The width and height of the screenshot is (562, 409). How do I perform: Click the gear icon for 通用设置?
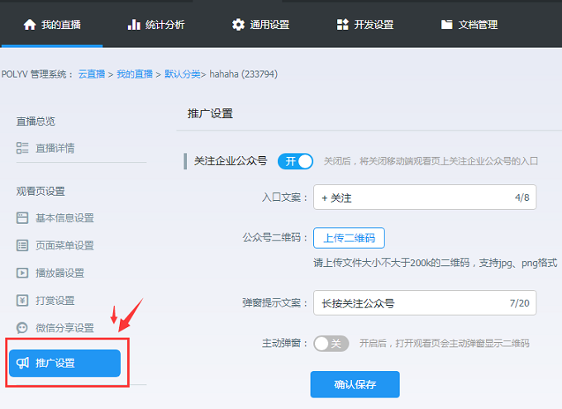(238, 25)
